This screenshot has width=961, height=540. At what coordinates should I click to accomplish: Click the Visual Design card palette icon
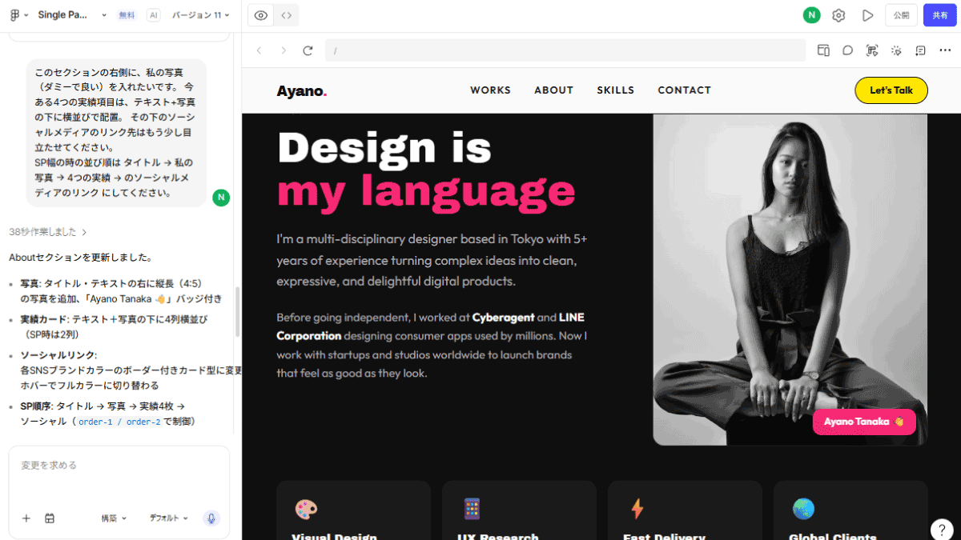pyautogui.click(x=306, y=509)
